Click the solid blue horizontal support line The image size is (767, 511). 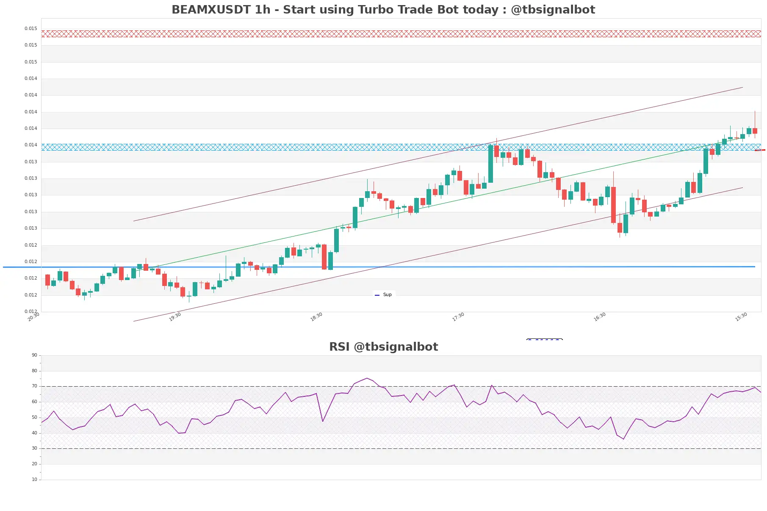click(379, 267)
